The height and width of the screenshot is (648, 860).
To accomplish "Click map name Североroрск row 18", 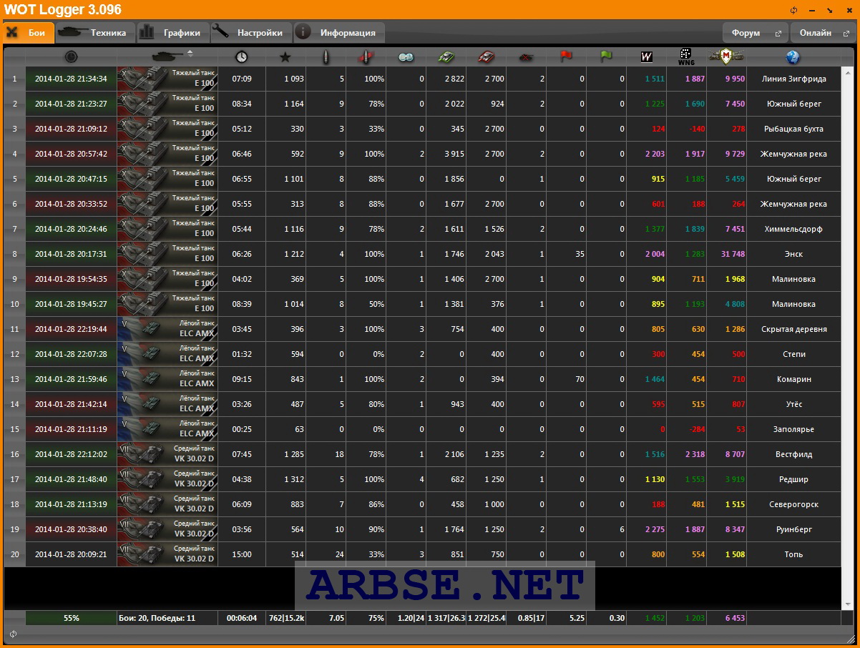I will [793, 504].
